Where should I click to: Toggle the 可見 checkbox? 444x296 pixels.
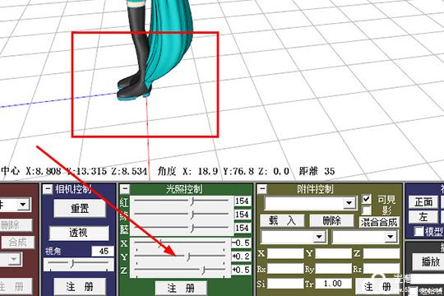tap(367, 199)
